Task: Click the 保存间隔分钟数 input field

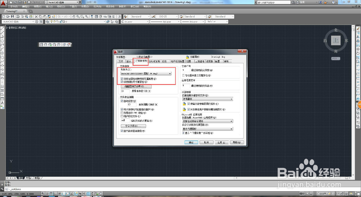Action: [132, 105]
